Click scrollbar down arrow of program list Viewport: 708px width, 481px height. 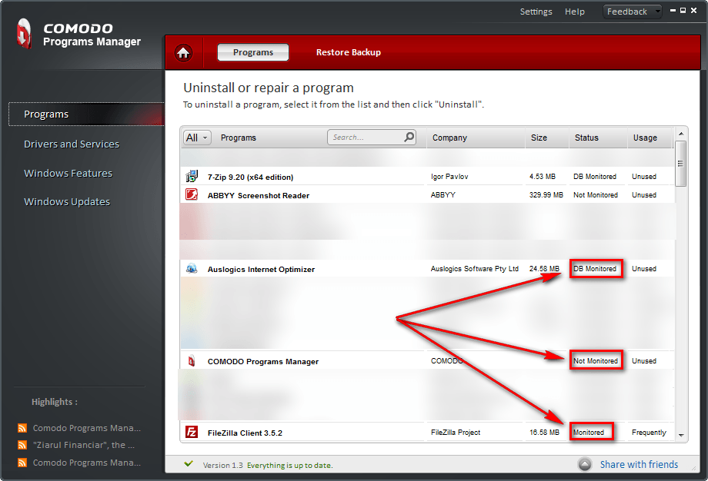[x=681, y=435]
